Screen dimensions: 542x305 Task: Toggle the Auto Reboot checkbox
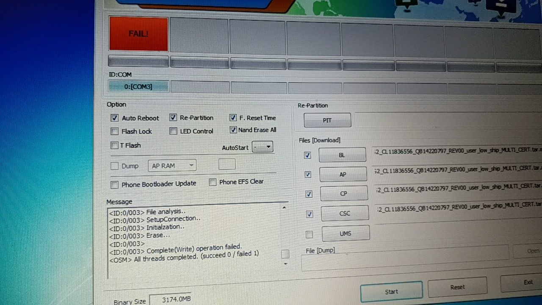coord(114,118)
